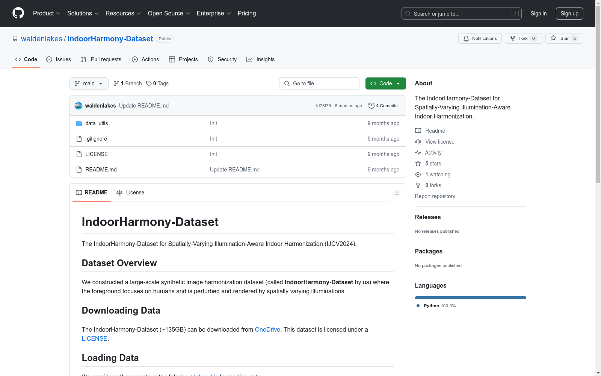View the 1 Branch link
Image resolution: width=601 pixels, height=376 pixels.
pyautogui.click(x=128, y=83)
